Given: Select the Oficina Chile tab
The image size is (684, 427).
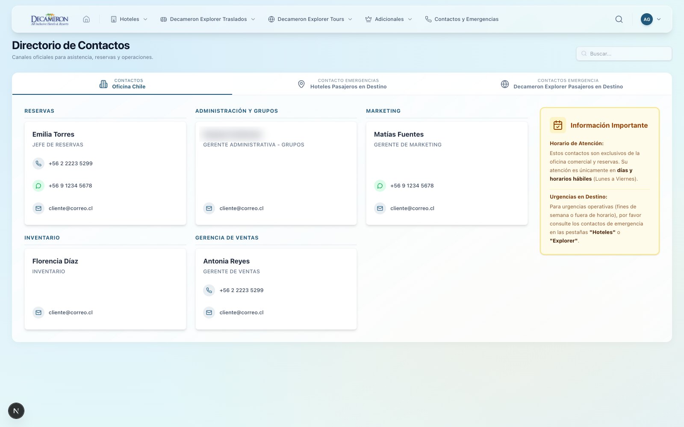Looking at the screenshot, I should pos(122,84).
